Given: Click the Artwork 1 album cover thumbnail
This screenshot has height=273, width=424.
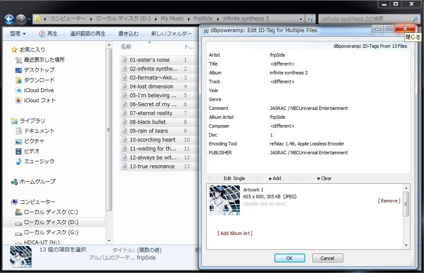Looking at the screenshot, I should (224, 200).
